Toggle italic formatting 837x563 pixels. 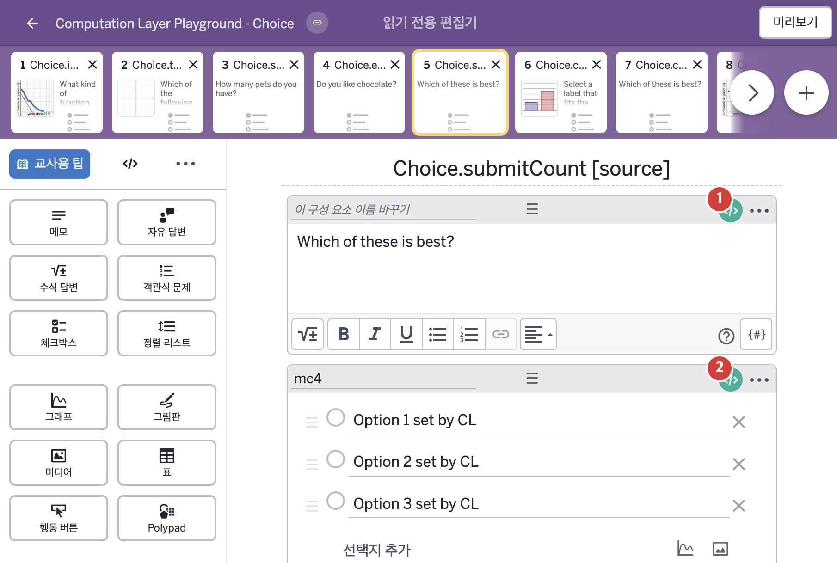[x=375, y=334]
